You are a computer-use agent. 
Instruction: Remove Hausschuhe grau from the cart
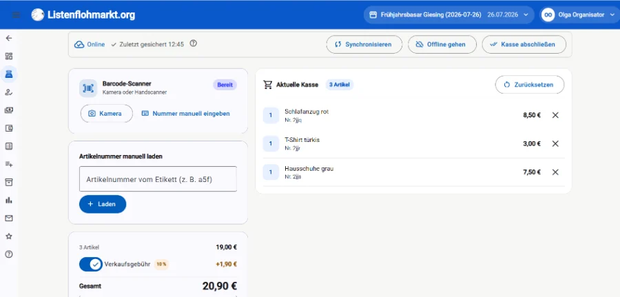click(x=555, y=172)
